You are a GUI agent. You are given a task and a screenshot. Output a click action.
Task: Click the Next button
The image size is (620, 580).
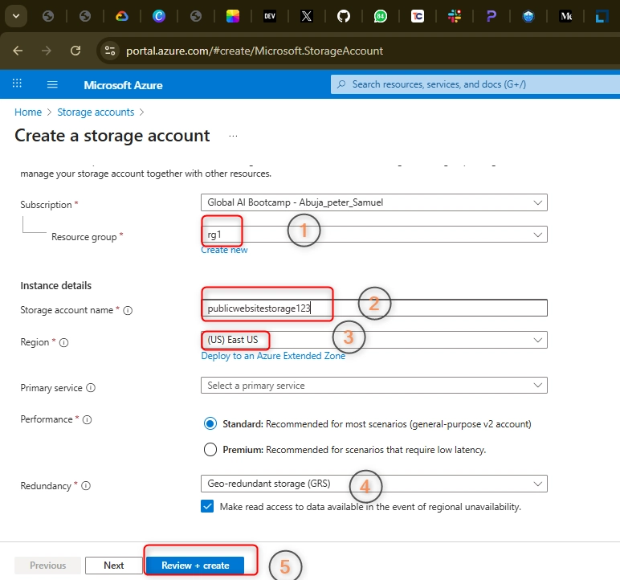[114, 566]
